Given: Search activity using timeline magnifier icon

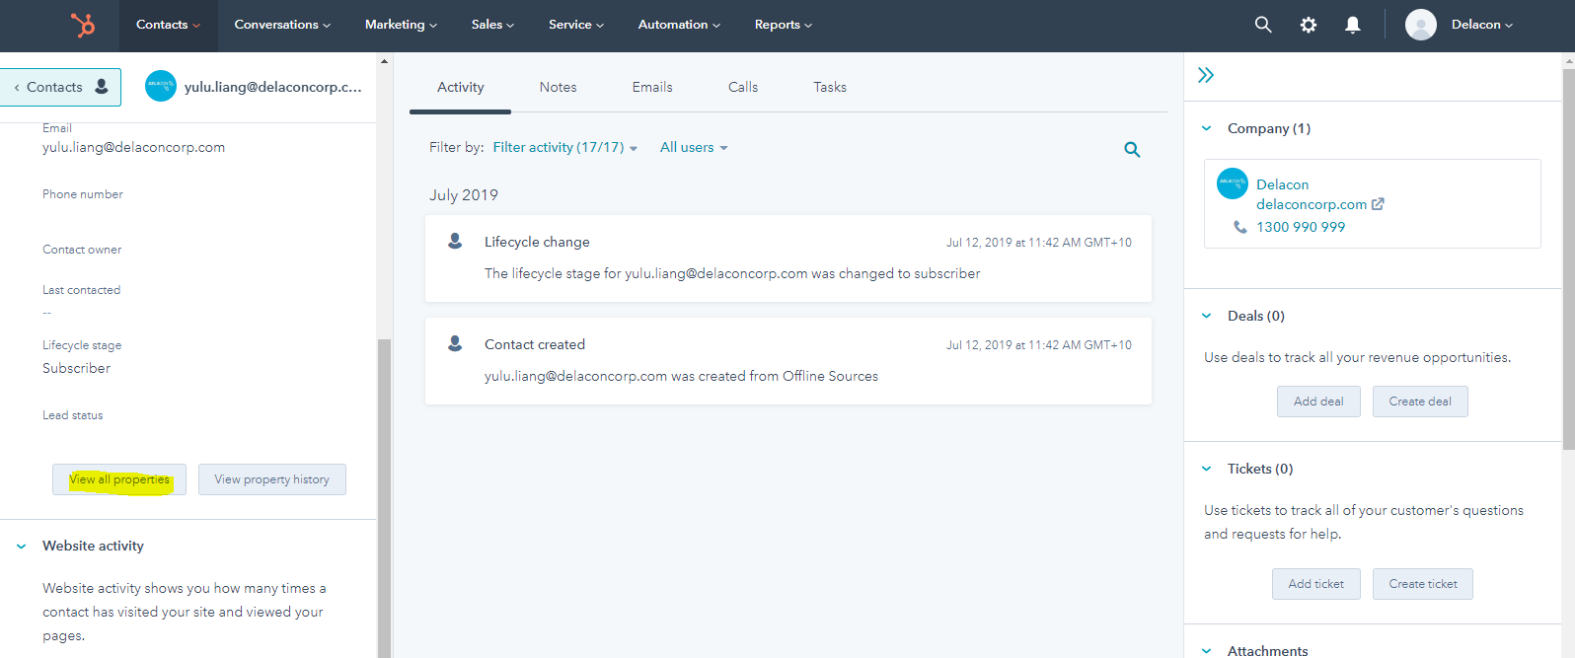Looking at the screenshot, I should (x=1132, y=150).
